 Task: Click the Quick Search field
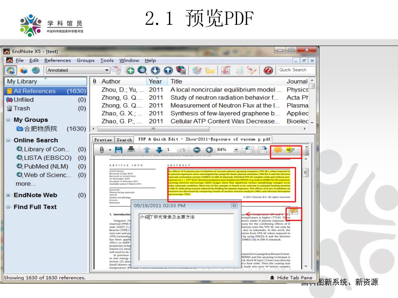tap(296, 70)
